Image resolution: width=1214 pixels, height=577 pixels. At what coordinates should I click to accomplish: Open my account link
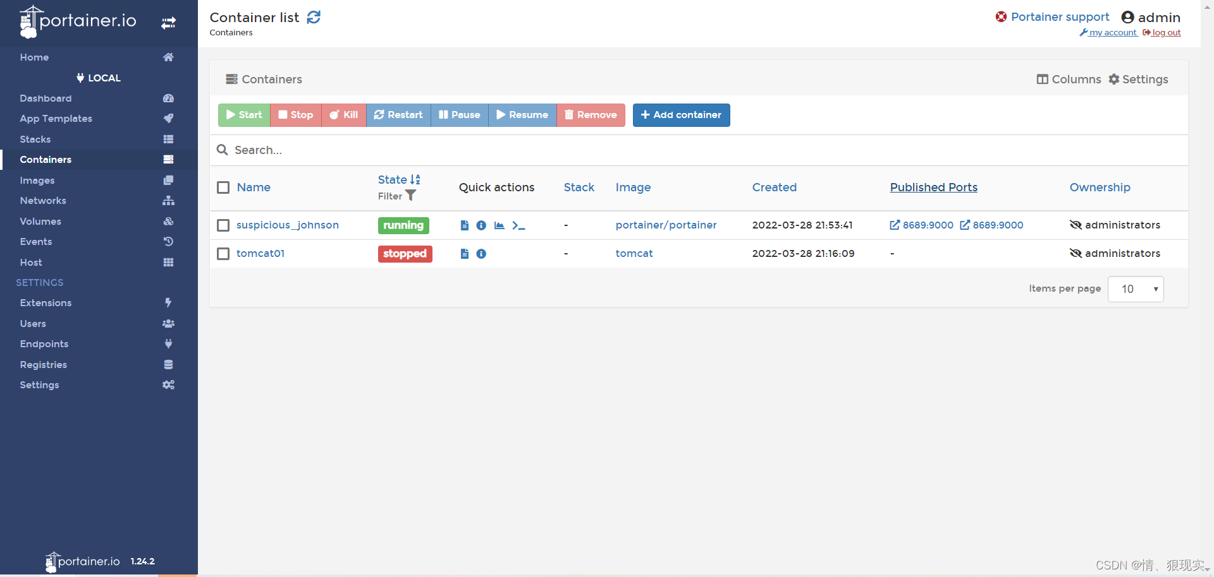(1108, 32)
